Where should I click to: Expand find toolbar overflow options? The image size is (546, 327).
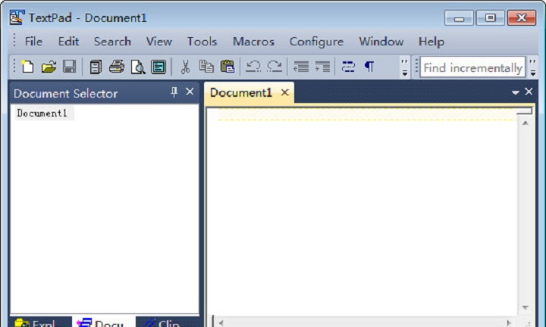click(533, 67)
